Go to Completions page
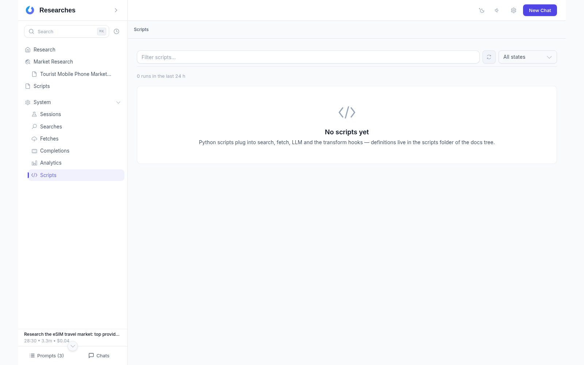 (x=76, y=151)
